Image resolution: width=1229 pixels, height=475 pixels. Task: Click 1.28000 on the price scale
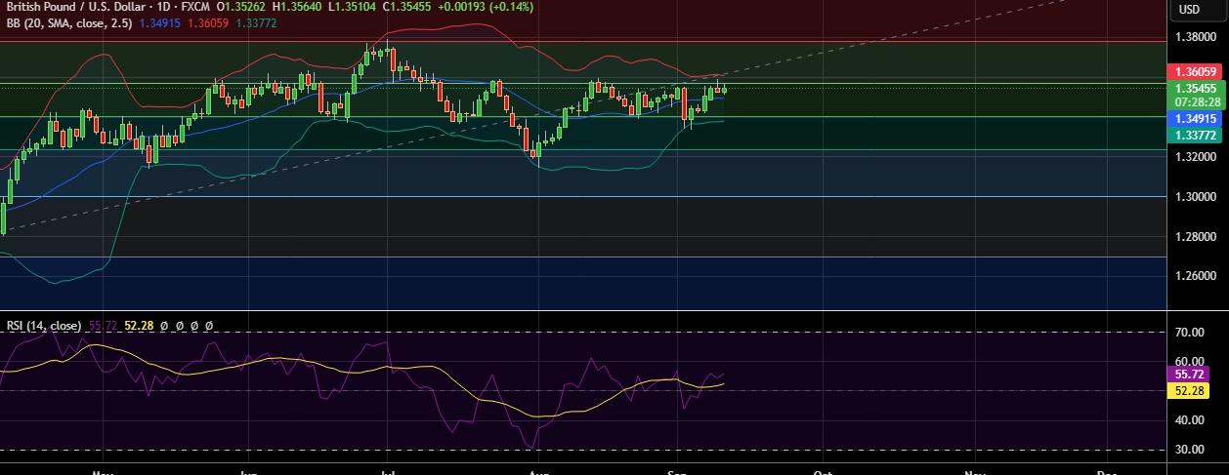point(1196,236)
